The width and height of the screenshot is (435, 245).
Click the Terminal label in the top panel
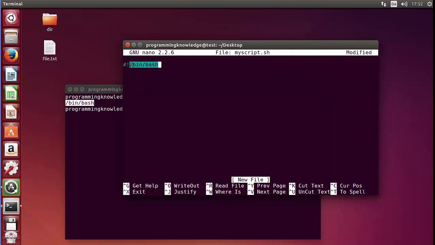13,4
